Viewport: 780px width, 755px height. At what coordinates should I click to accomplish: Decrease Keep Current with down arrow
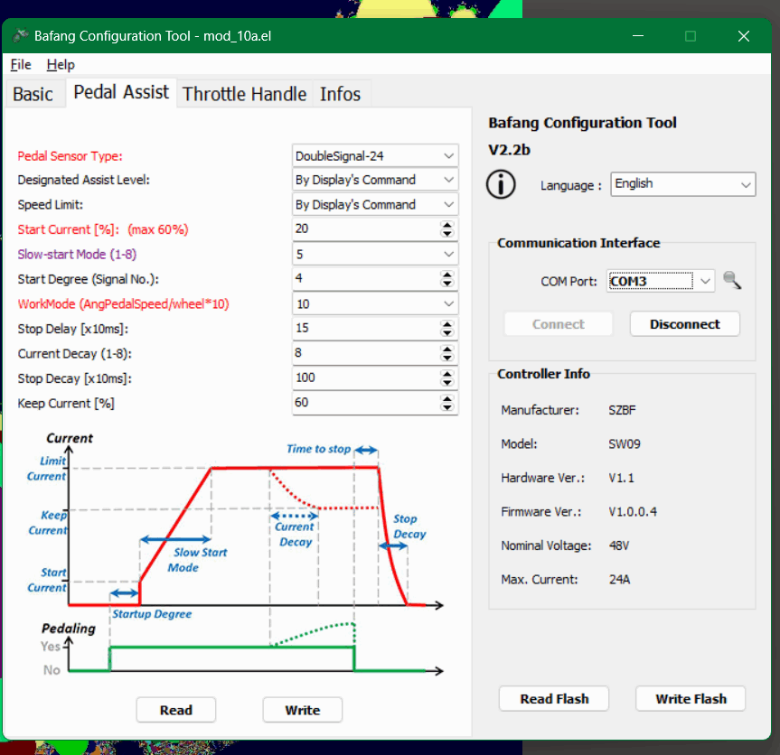pyautogui.click(x=446, y=407)
